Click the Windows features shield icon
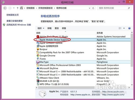Viewport: 135px width, 100px height. coord(4,25)
